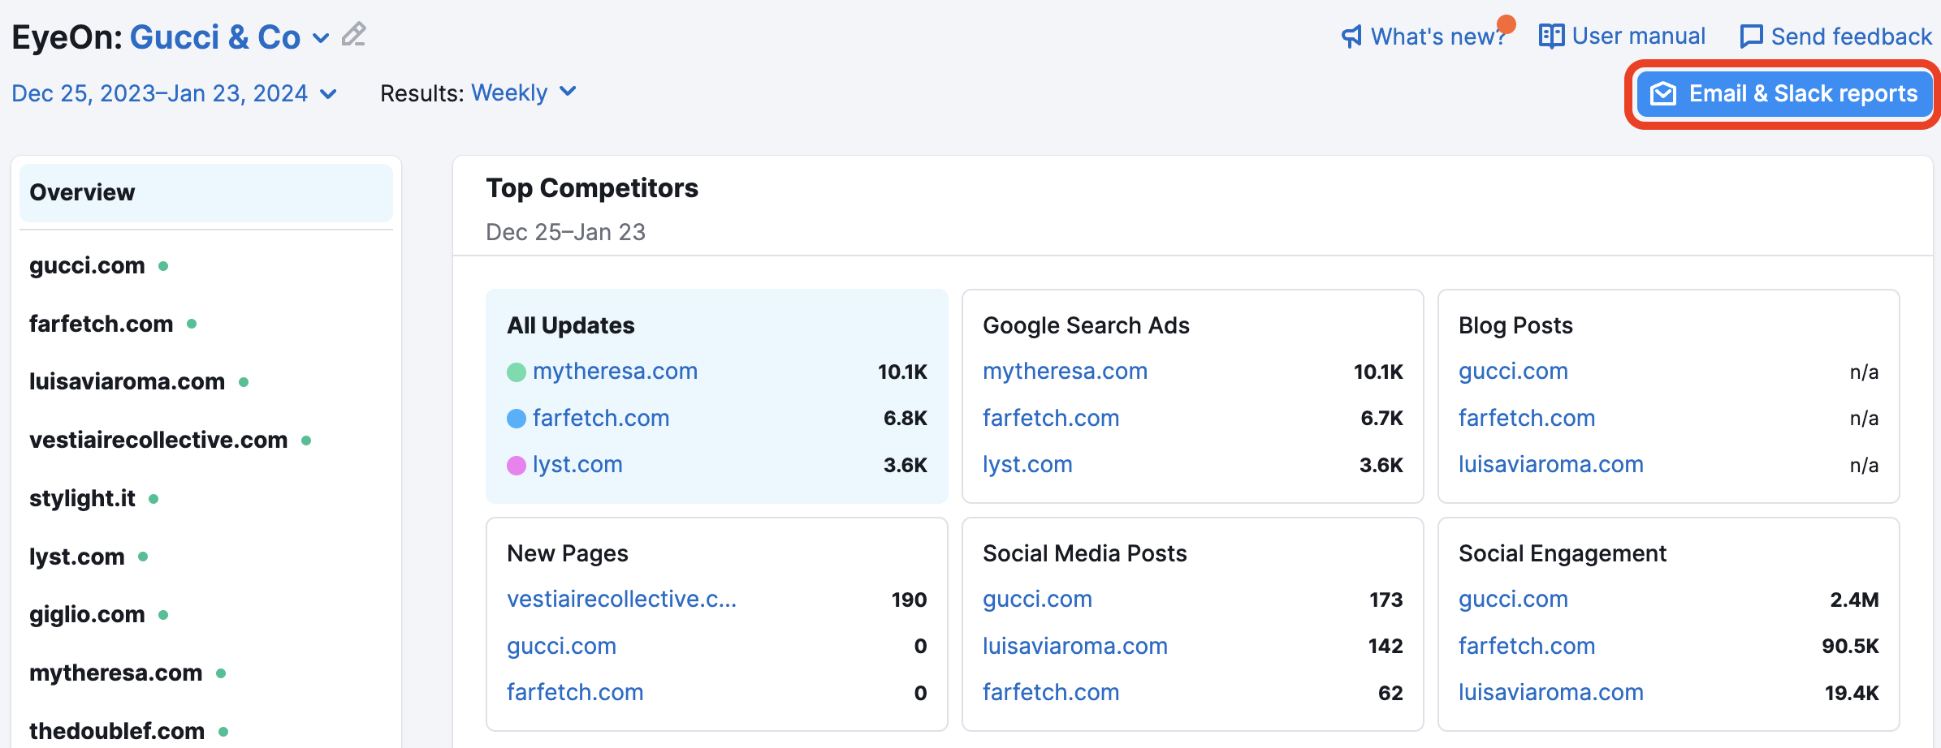Click the megaphone icon beside What's new?

[x=1351, y=36]
